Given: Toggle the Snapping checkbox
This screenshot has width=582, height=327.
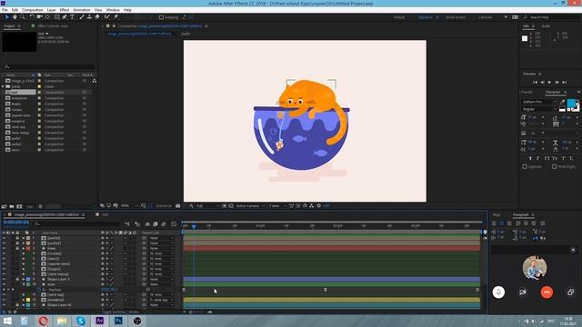Looking at the screenshot, I should point(161,17).
